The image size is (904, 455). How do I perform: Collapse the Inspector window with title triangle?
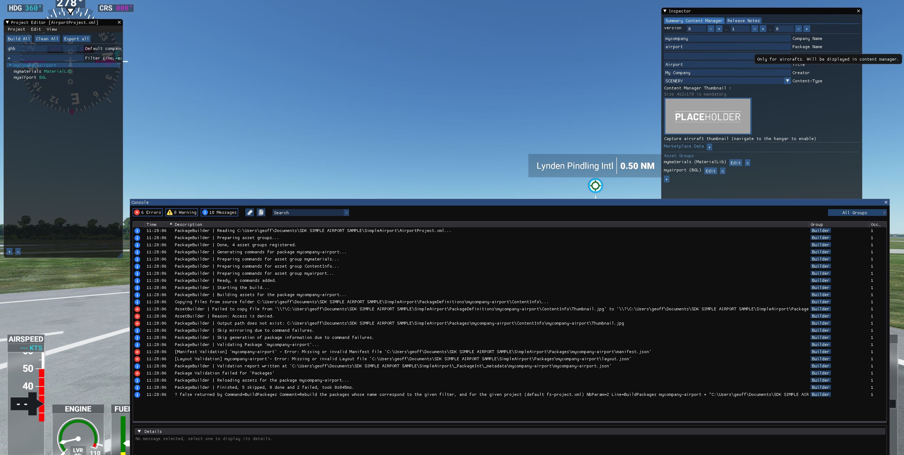[x=665, y=11]
